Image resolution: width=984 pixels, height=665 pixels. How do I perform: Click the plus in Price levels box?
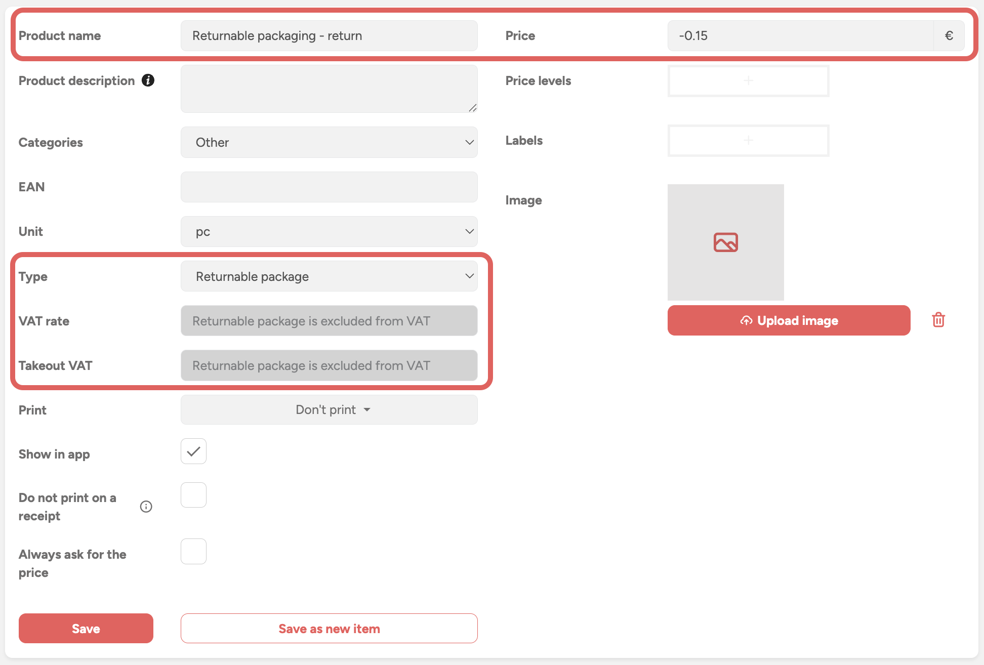coord(748,81)
